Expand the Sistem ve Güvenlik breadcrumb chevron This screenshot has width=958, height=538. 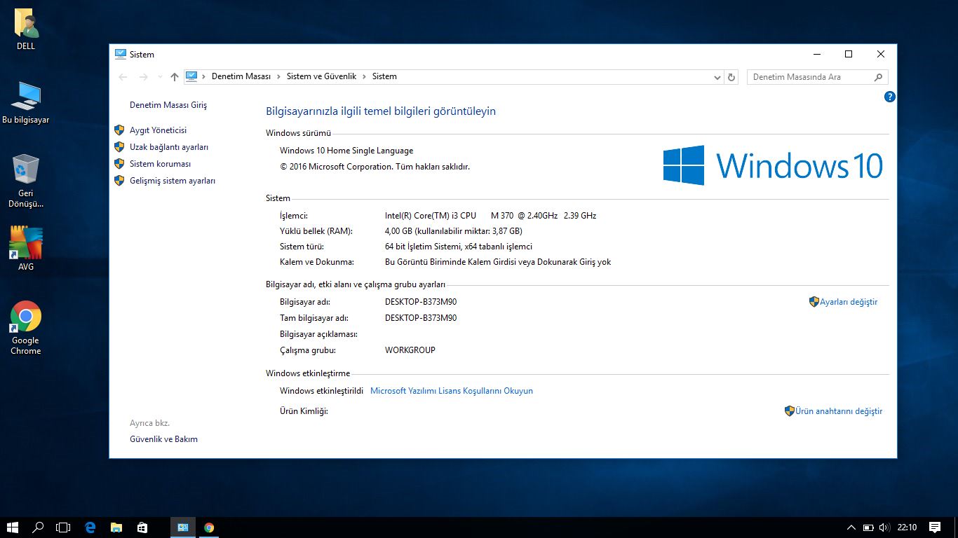(364, 76)
